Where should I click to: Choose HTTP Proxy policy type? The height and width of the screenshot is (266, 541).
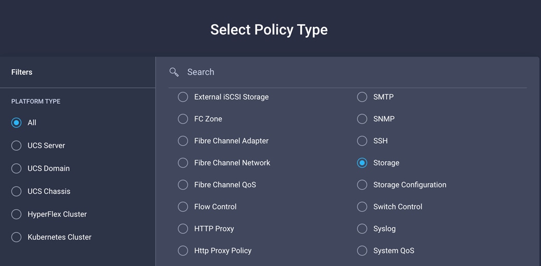click(183, 228)
